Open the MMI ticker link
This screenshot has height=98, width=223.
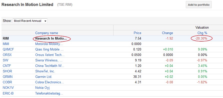(x=6, y=44)
